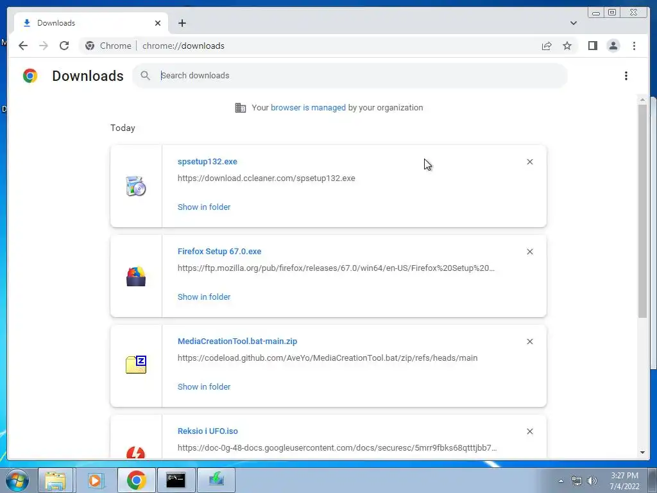
Task: Click the page vertical scrollbar thumb
Action: (x=642, y=211)
